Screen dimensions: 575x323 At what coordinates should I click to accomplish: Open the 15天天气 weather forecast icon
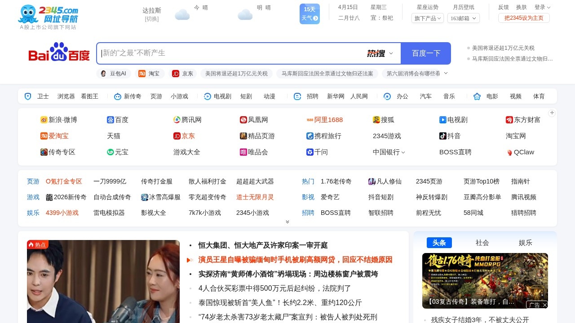pyautogui.click(x=310, y=13)
